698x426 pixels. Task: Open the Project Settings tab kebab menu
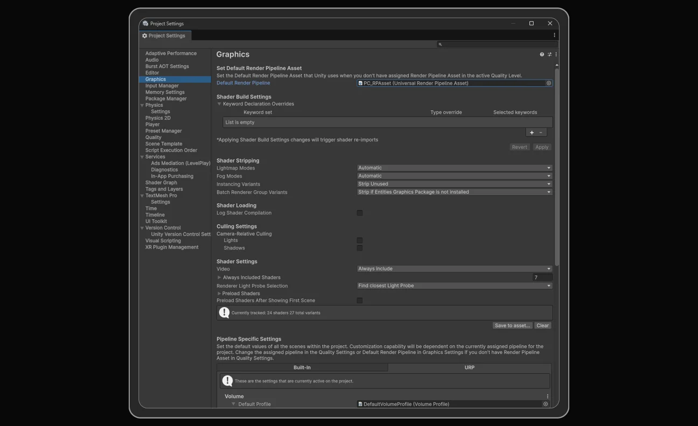pos(554,35)
